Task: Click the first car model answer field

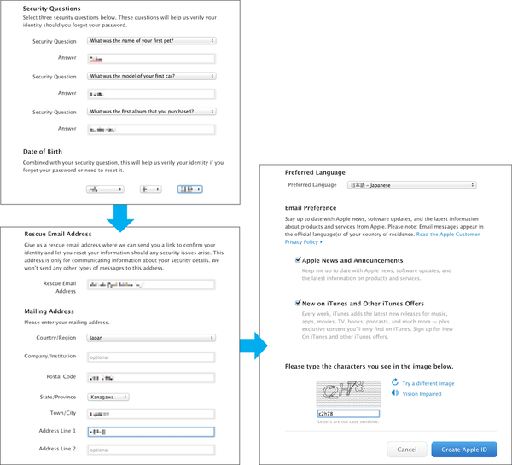Action: [151, 95]
